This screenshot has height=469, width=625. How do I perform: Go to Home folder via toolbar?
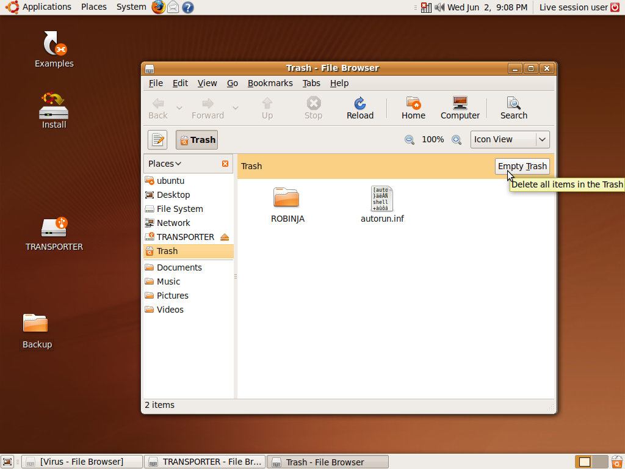(x=413, y=109)
